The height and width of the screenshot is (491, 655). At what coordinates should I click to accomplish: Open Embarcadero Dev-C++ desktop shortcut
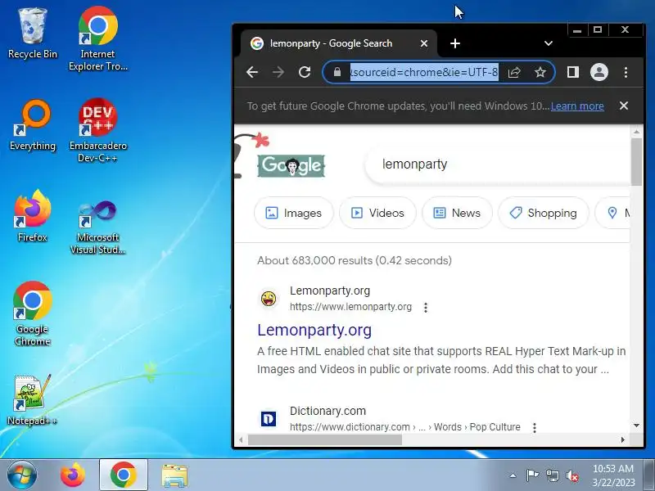(x=97, y=129)
